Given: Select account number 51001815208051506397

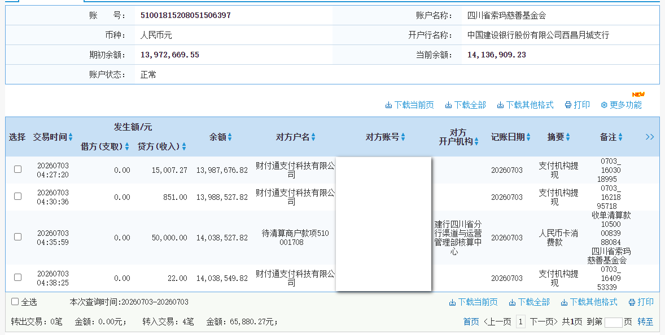Looking at the screenshot, I should pos(186,15).
